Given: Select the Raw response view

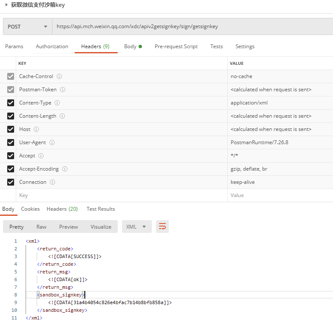Looking at the screenshot, I should (x=41, y=227).
